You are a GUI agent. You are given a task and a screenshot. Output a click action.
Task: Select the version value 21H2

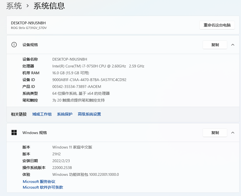point(56,154)
